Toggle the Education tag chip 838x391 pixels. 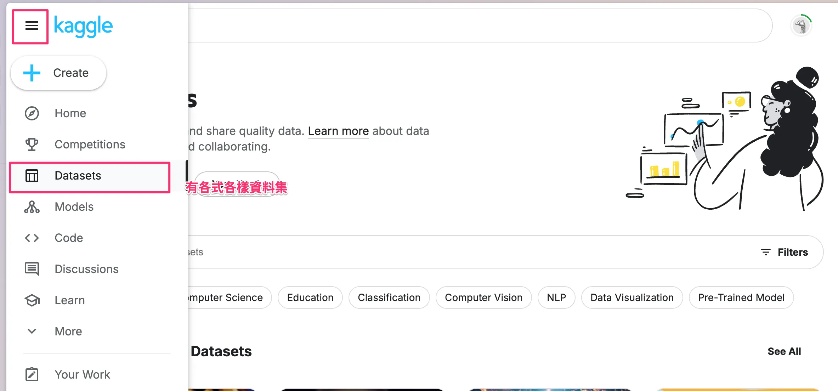tap(310, 297)
